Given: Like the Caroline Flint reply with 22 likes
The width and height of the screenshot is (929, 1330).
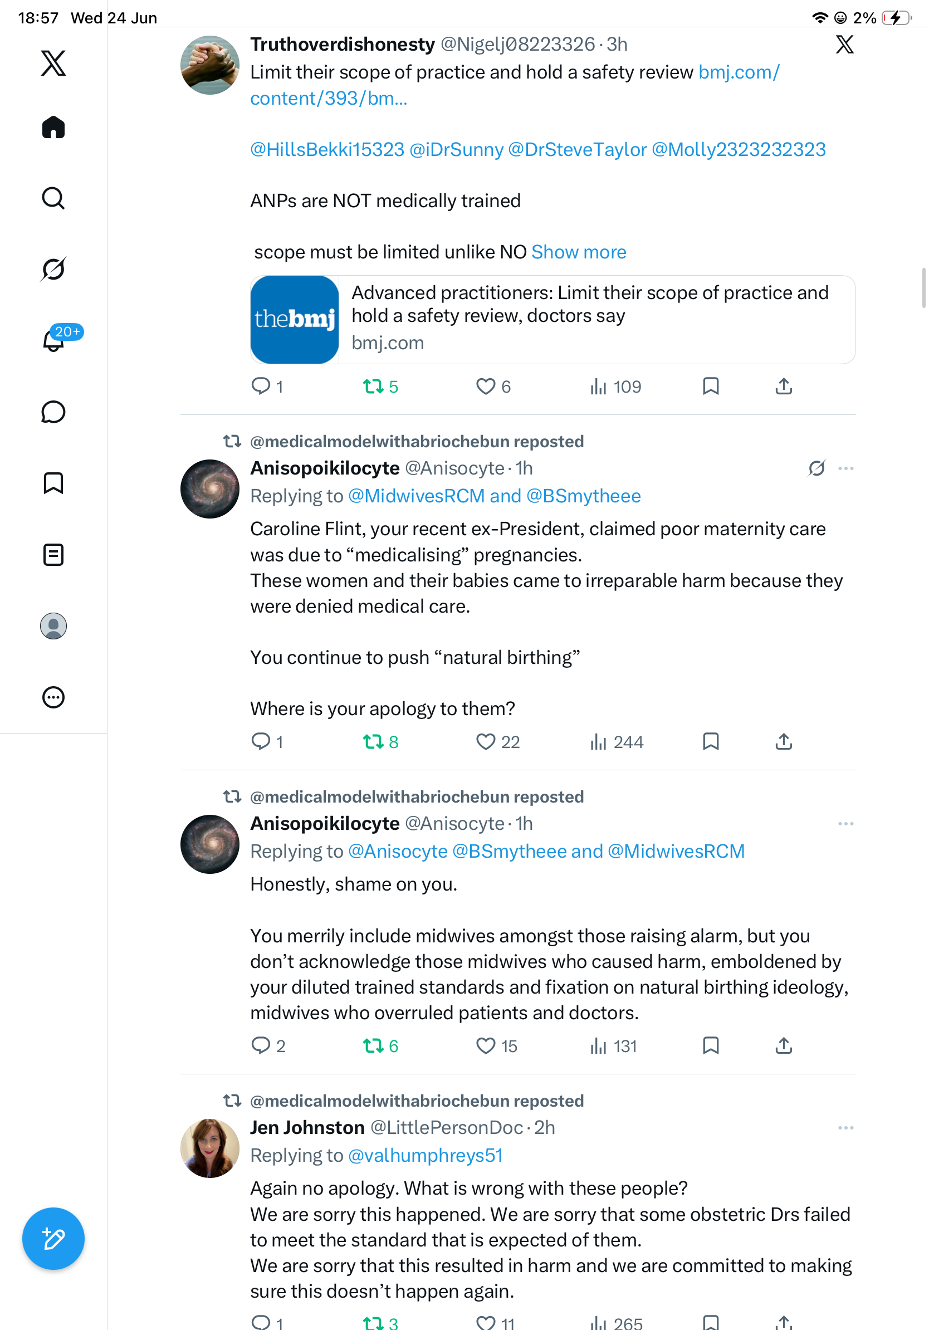Looking at the screenshot, I should coord(485,741).
